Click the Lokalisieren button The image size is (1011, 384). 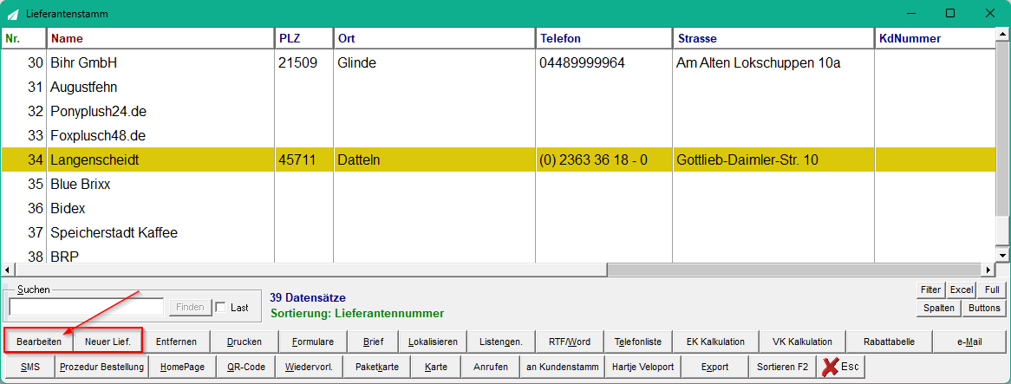pos(433,342)
